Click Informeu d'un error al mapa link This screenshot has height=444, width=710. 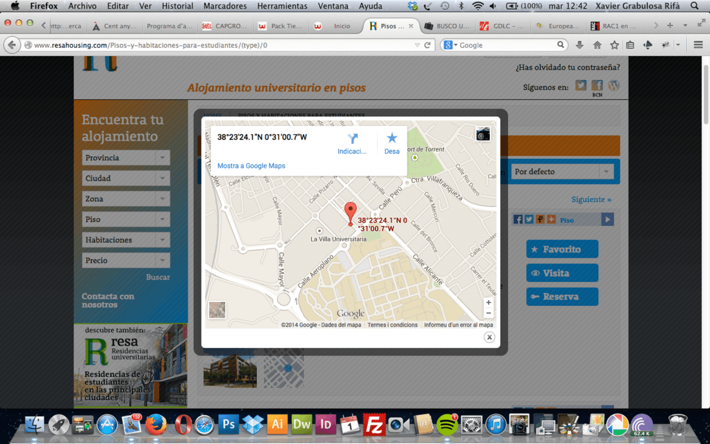pos(458,325)
